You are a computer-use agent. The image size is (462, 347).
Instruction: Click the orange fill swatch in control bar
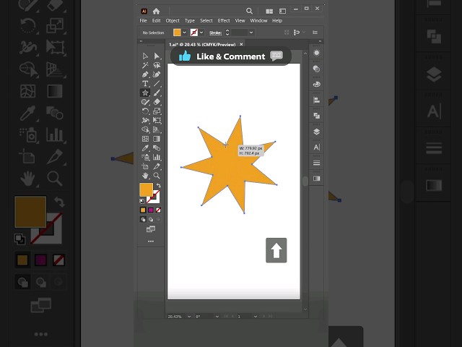177,33
